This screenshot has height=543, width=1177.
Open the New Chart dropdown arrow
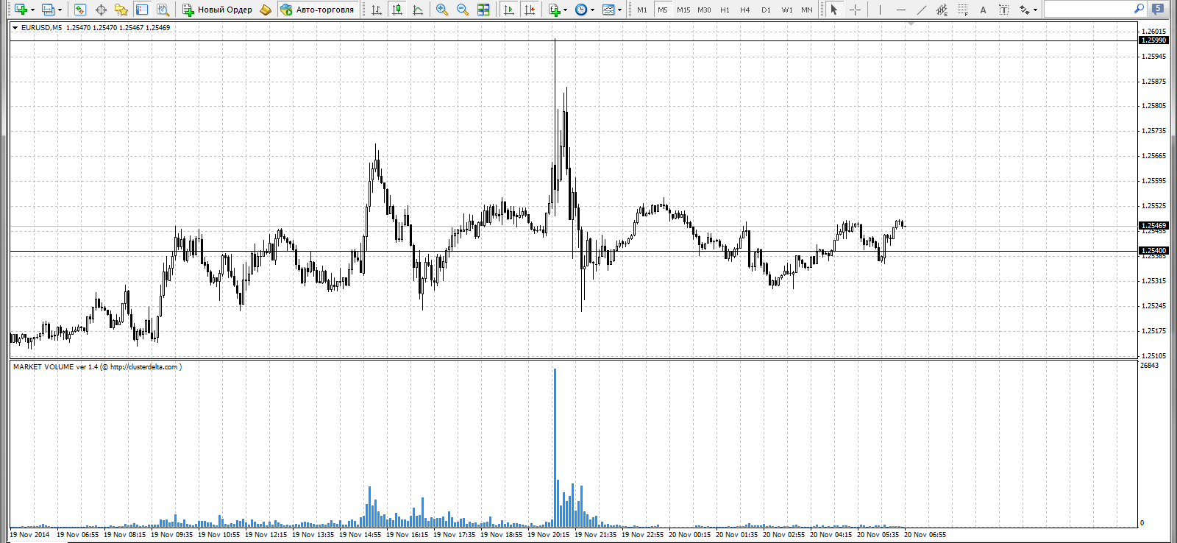click(x=32, y=10)
